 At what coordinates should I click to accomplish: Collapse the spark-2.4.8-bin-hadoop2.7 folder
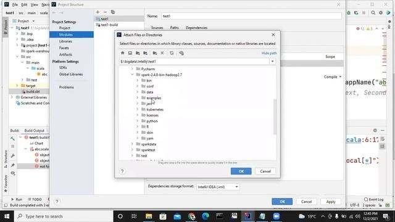(132, 75)
